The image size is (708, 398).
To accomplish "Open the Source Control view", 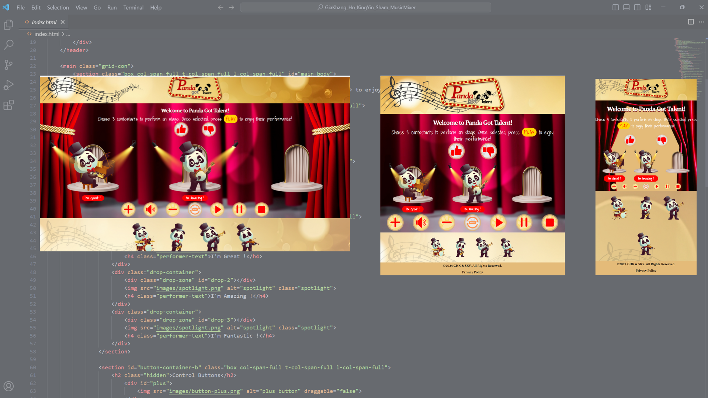I will pyautogui.click(x=8, y=65).
